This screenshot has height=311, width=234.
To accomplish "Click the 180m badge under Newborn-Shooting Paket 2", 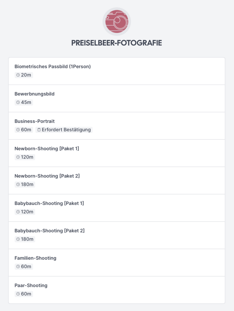I will coord(25,184).
